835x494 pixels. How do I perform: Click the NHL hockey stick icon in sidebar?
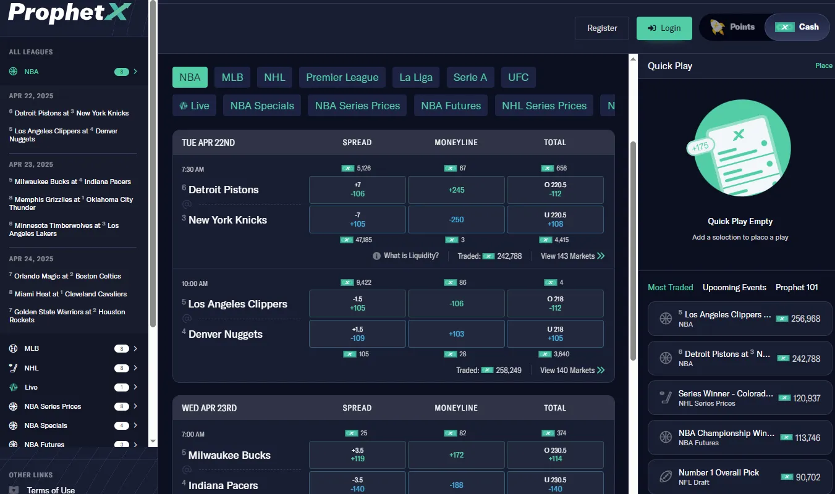click(13, 368)
